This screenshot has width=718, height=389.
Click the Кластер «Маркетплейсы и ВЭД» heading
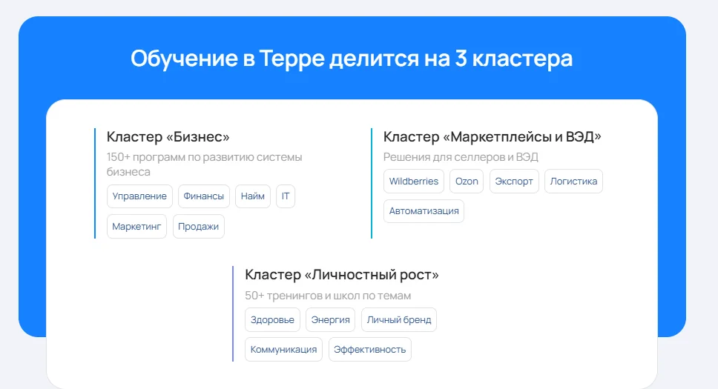point(493,137)
